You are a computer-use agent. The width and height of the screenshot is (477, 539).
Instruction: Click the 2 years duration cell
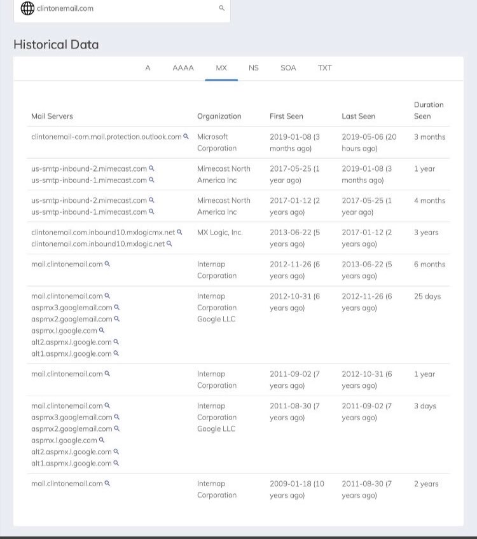pyautogui.click(x=426, y=484)
